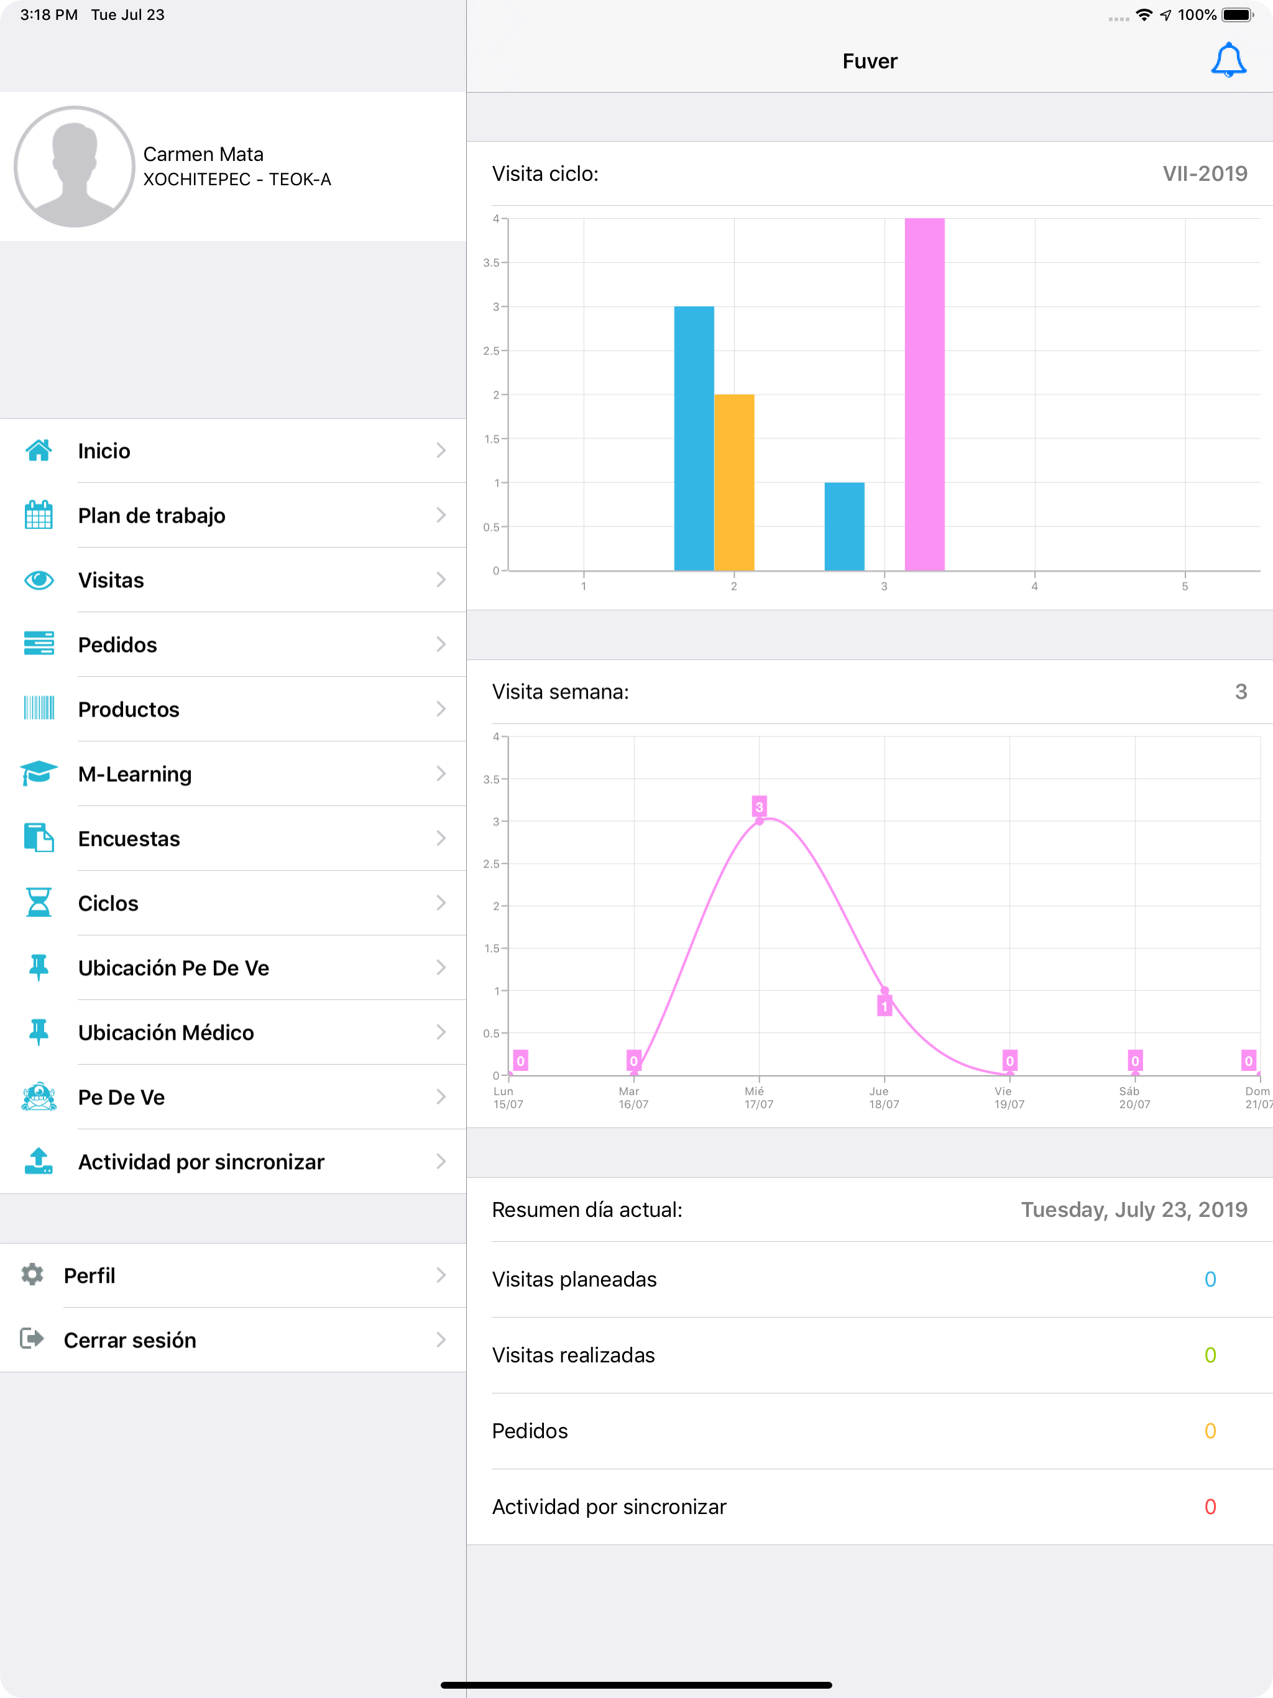This screenshot has width=1273, height=1698.
Task: Tap the Visitas planeadas row
Action: pyautogui.click(x=870, y=1280)
